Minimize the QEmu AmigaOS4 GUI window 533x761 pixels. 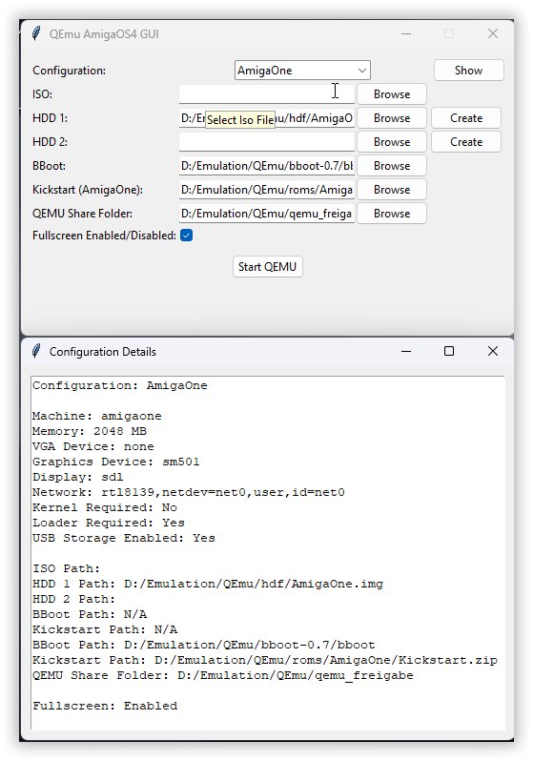[406, 33]
